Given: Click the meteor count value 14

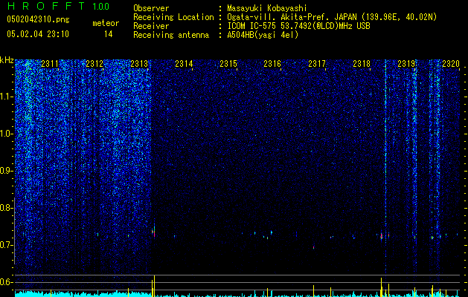Looking at the screenshot, I should [x=109, y=34].
